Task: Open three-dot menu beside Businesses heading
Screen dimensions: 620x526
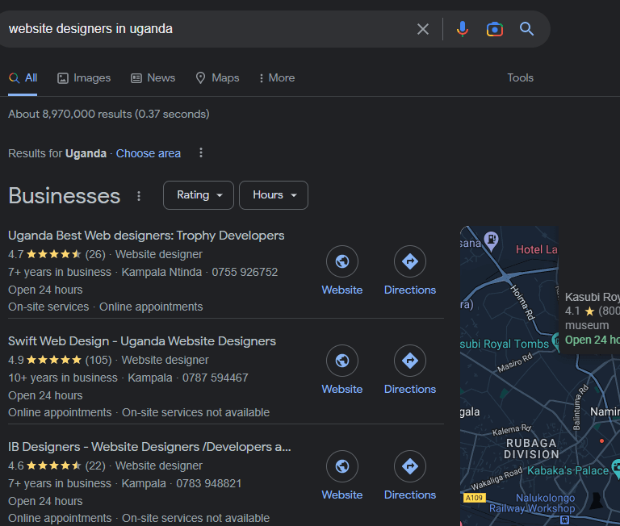Action: pos(139,196)
